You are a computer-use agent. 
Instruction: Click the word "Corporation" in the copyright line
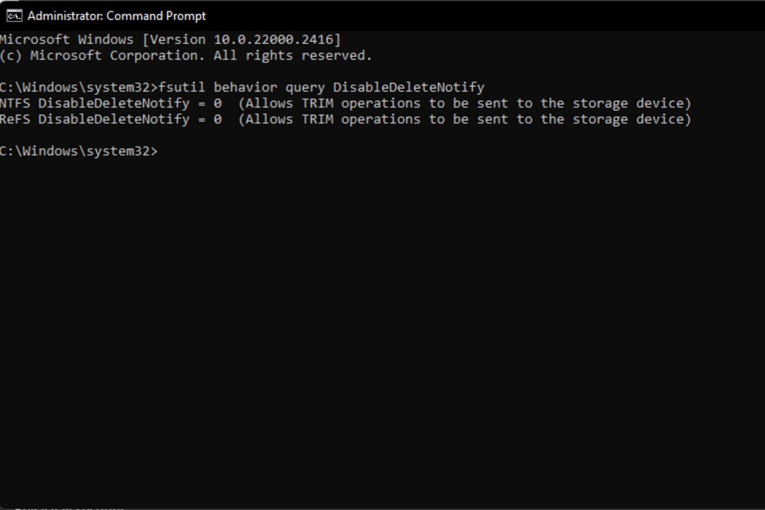[157, 55]
